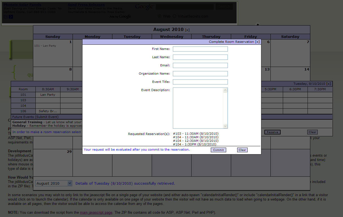This screenshot has width=343, height=217.
Task: Click '#104 - 1:30PM (8/10/2010)' reservation entry
Action: (x=195, y=144)
